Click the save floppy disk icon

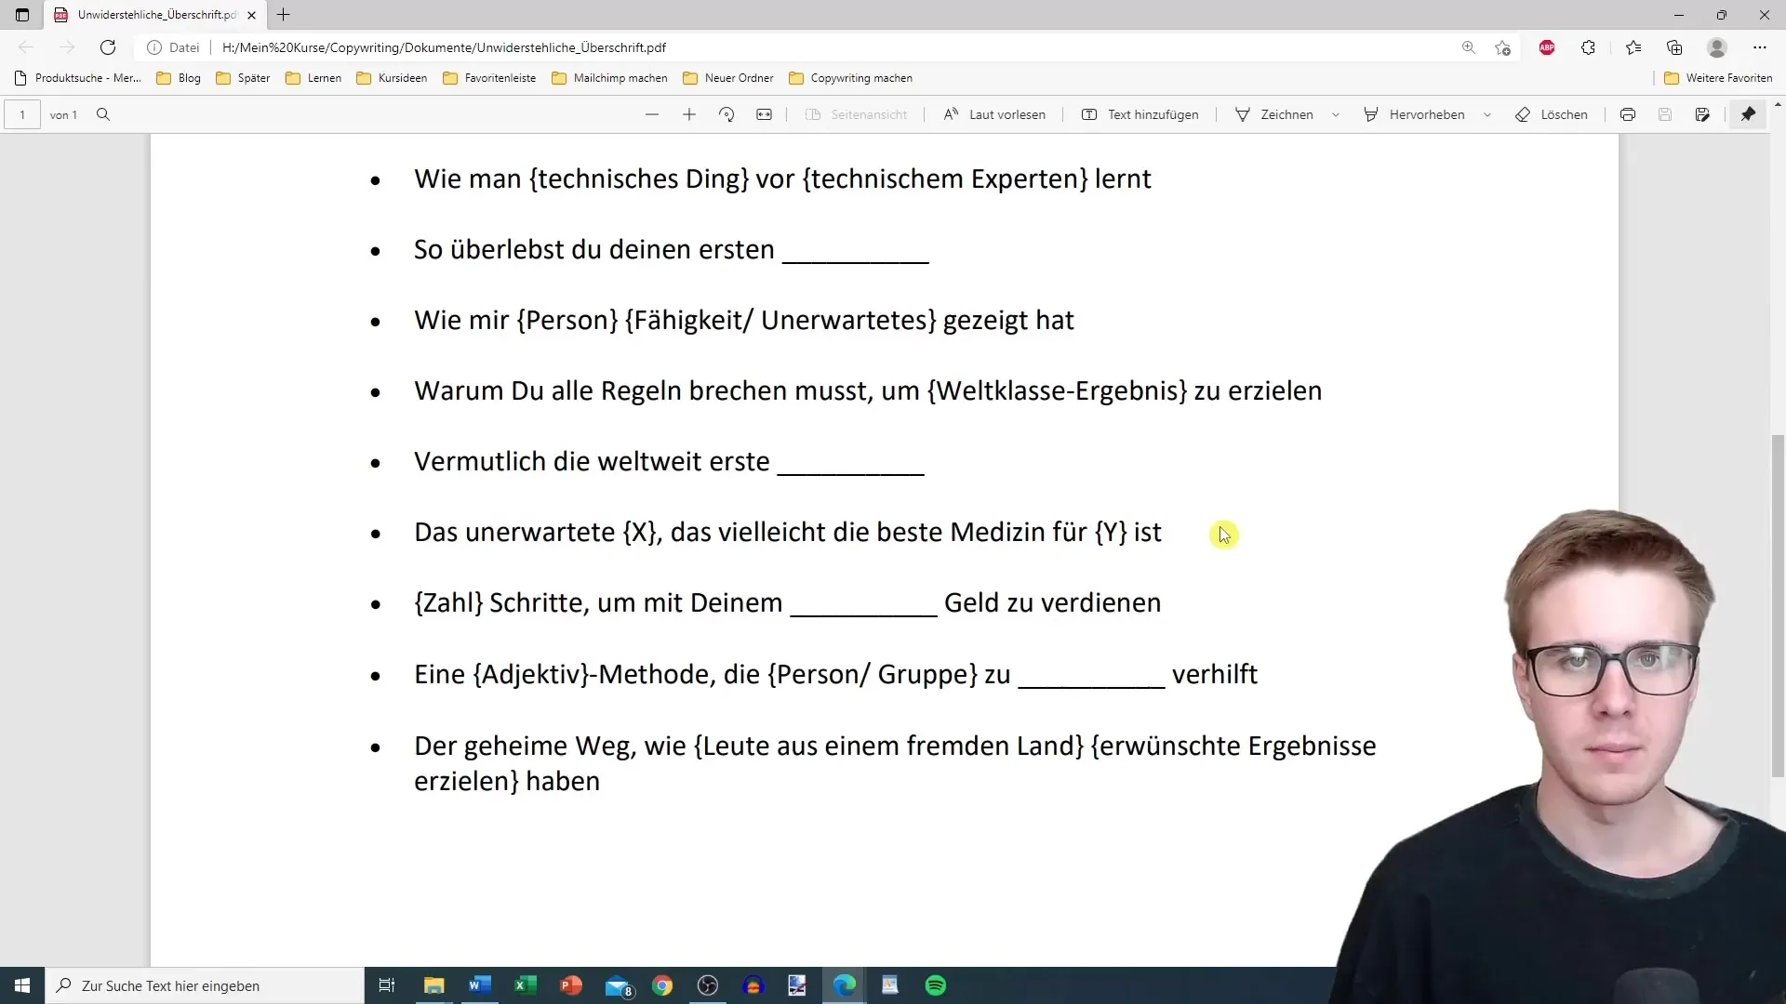click(1665, 114)
